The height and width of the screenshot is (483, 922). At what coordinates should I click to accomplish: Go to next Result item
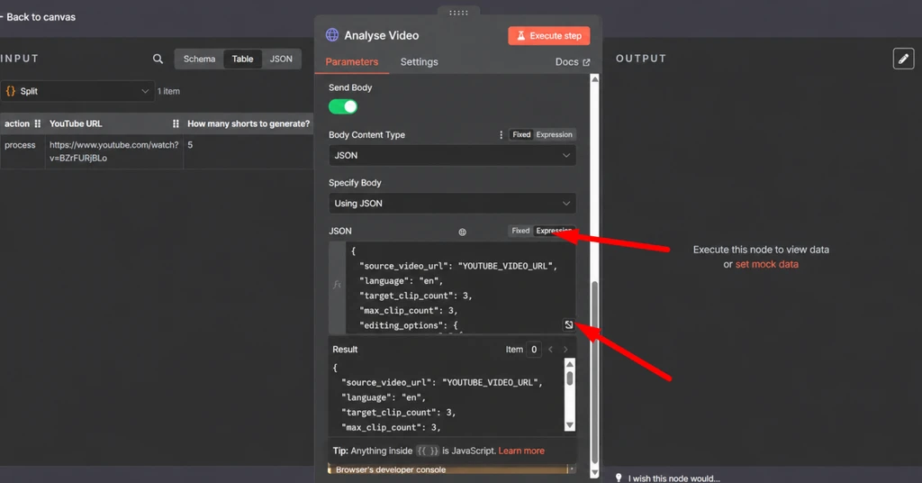(565, 350)
